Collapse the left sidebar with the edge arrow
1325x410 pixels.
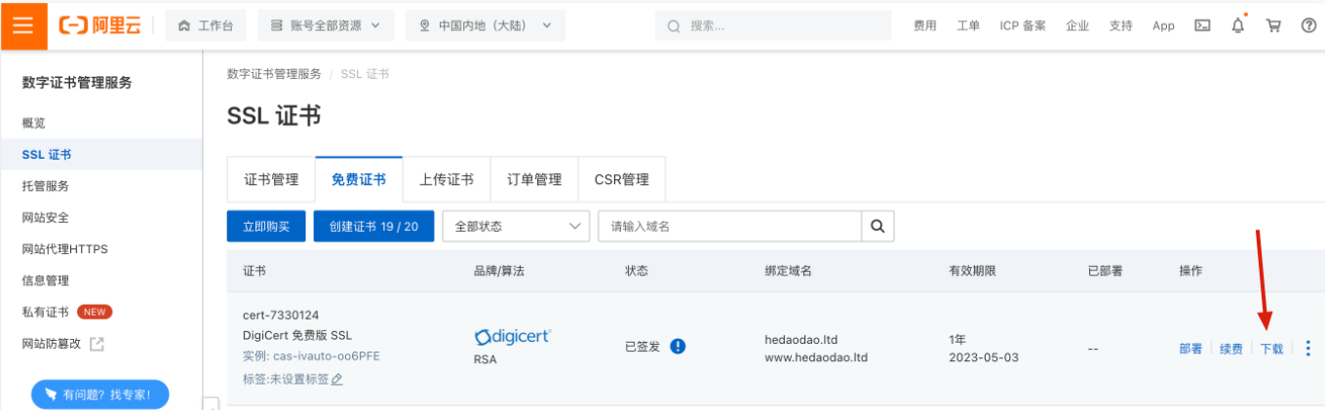[210, 403]
